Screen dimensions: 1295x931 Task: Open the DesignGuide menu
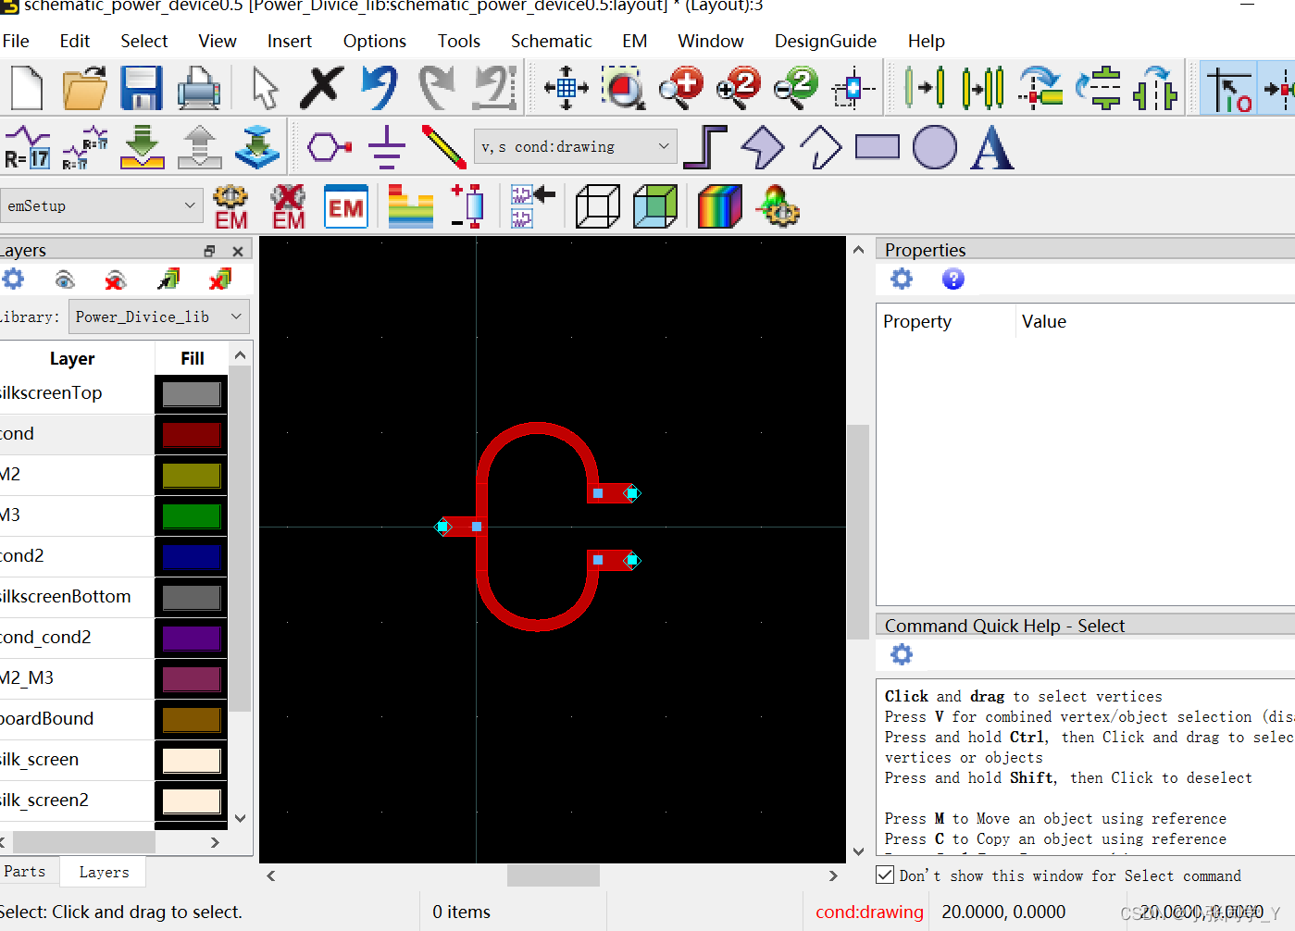click(x=826, y=41)
